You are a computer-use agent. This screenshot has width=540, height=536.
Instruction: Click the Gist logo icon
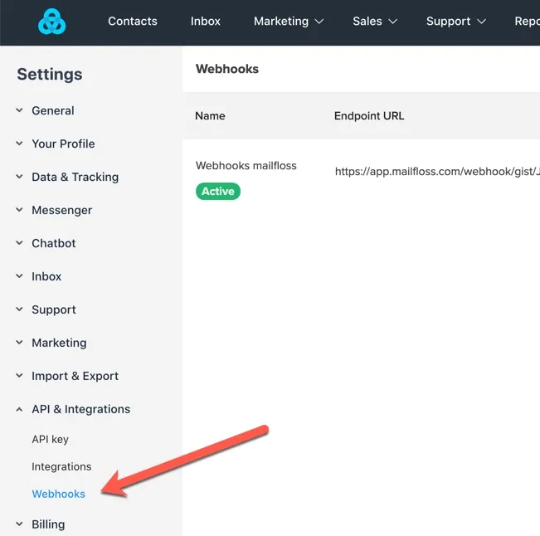[51, 22]
